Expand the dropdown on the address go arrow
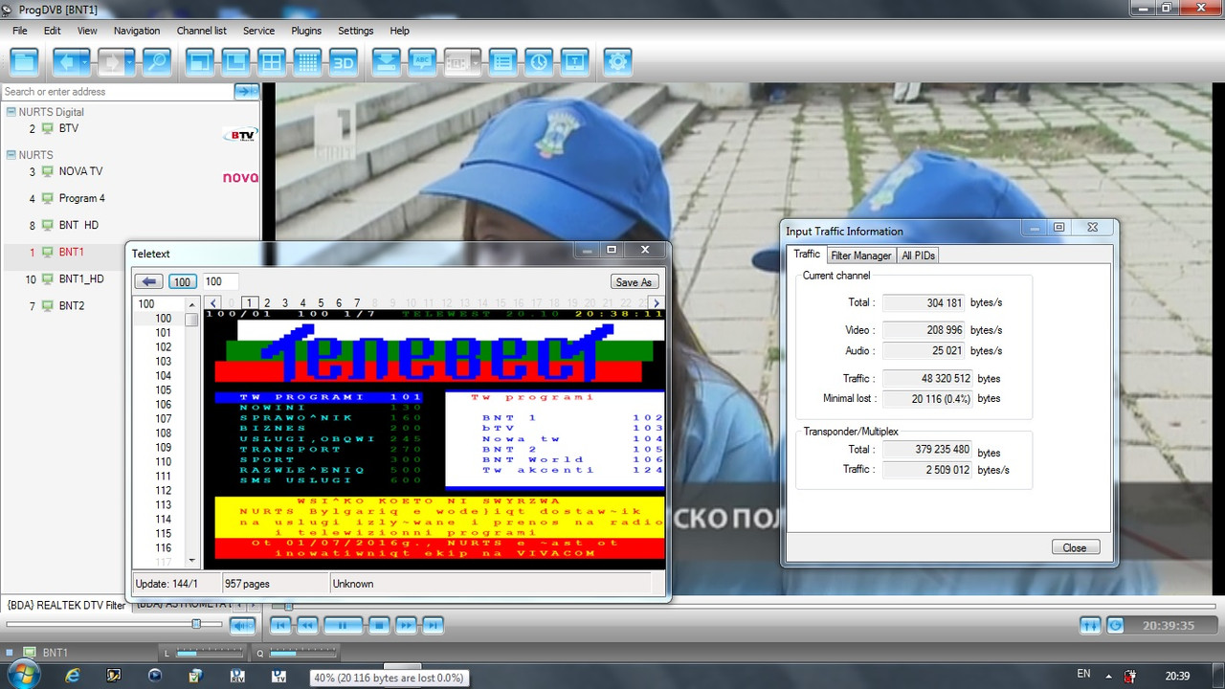Screen dimensions: 1225x689 (255, 91)
